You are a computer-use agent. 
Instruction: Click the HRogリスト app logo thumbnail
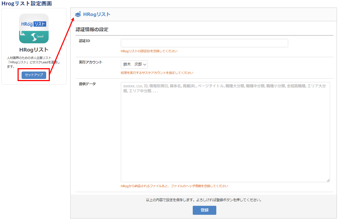[34, 28]
